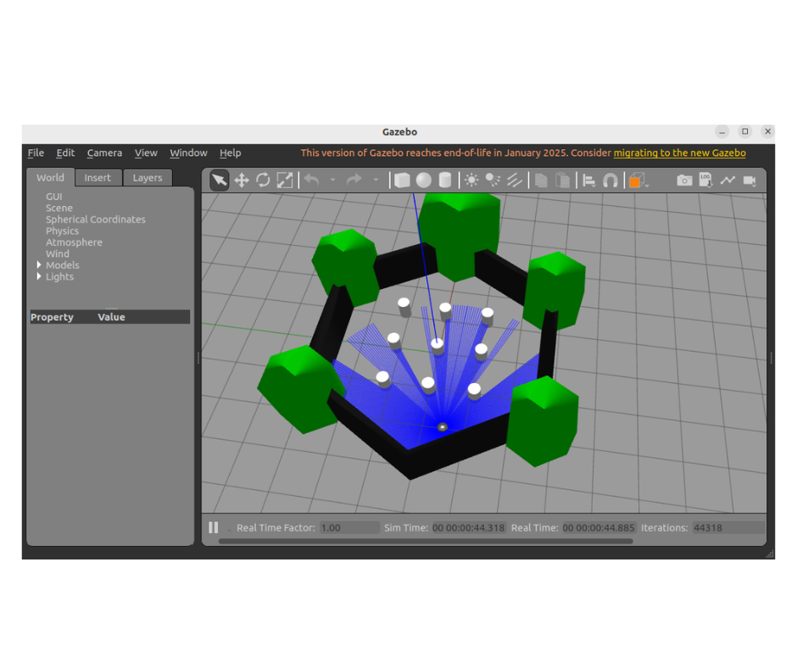Pause the running simulation

coord(214,527)
